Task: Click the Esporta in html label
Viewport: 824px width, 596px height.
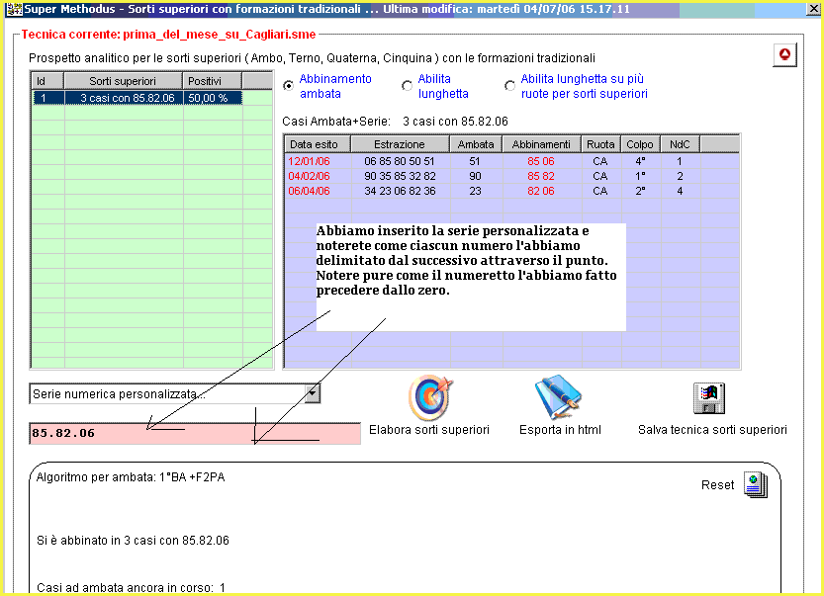Action: [560, 430]
